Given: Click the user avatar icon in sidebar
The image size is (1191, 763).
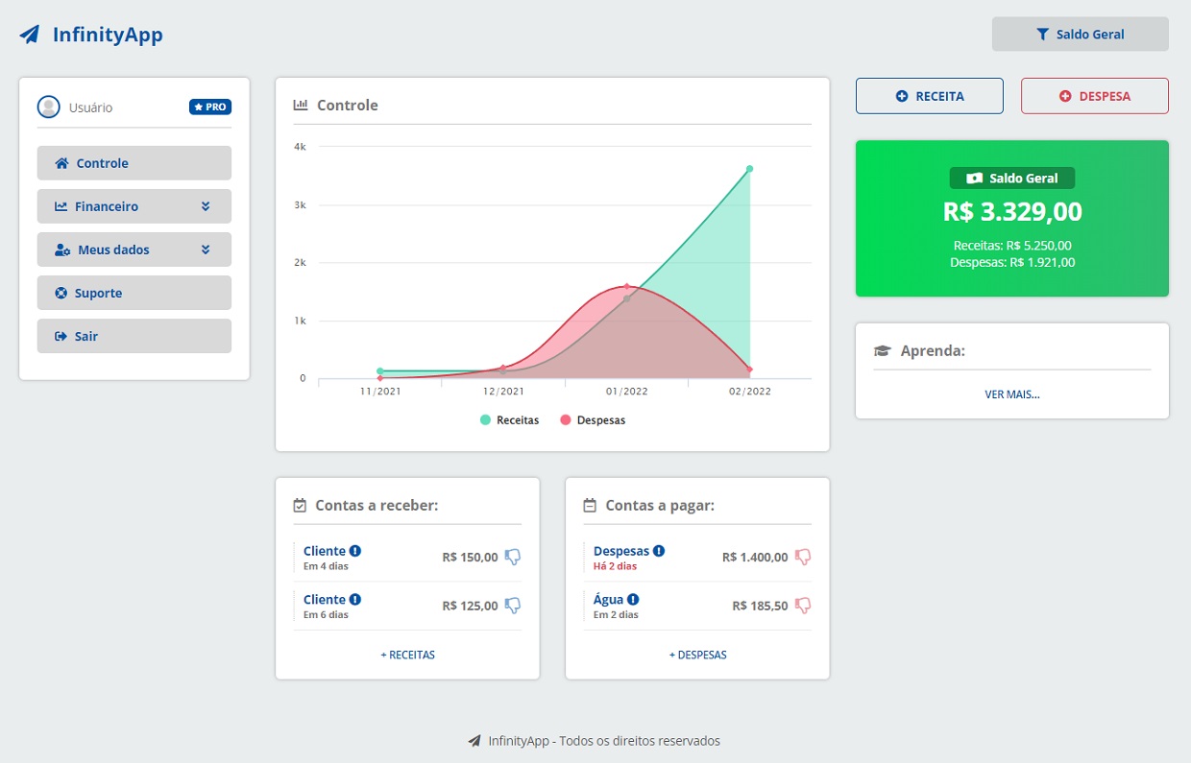Looking at the screenshot, I should 49,107.
